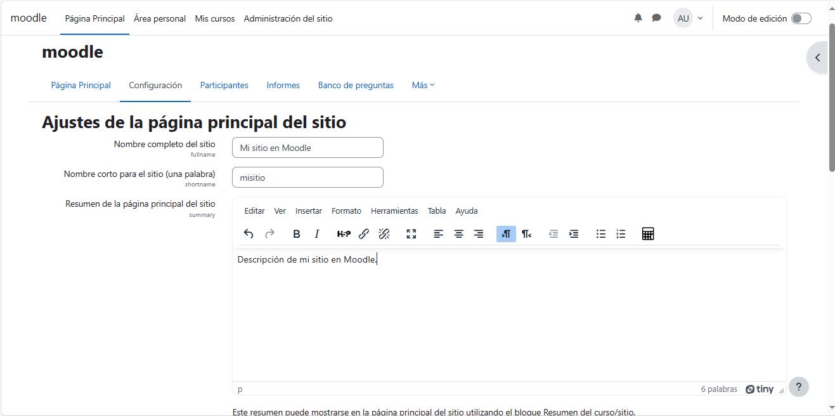Click the 6 palabras word count

point(719,389)
